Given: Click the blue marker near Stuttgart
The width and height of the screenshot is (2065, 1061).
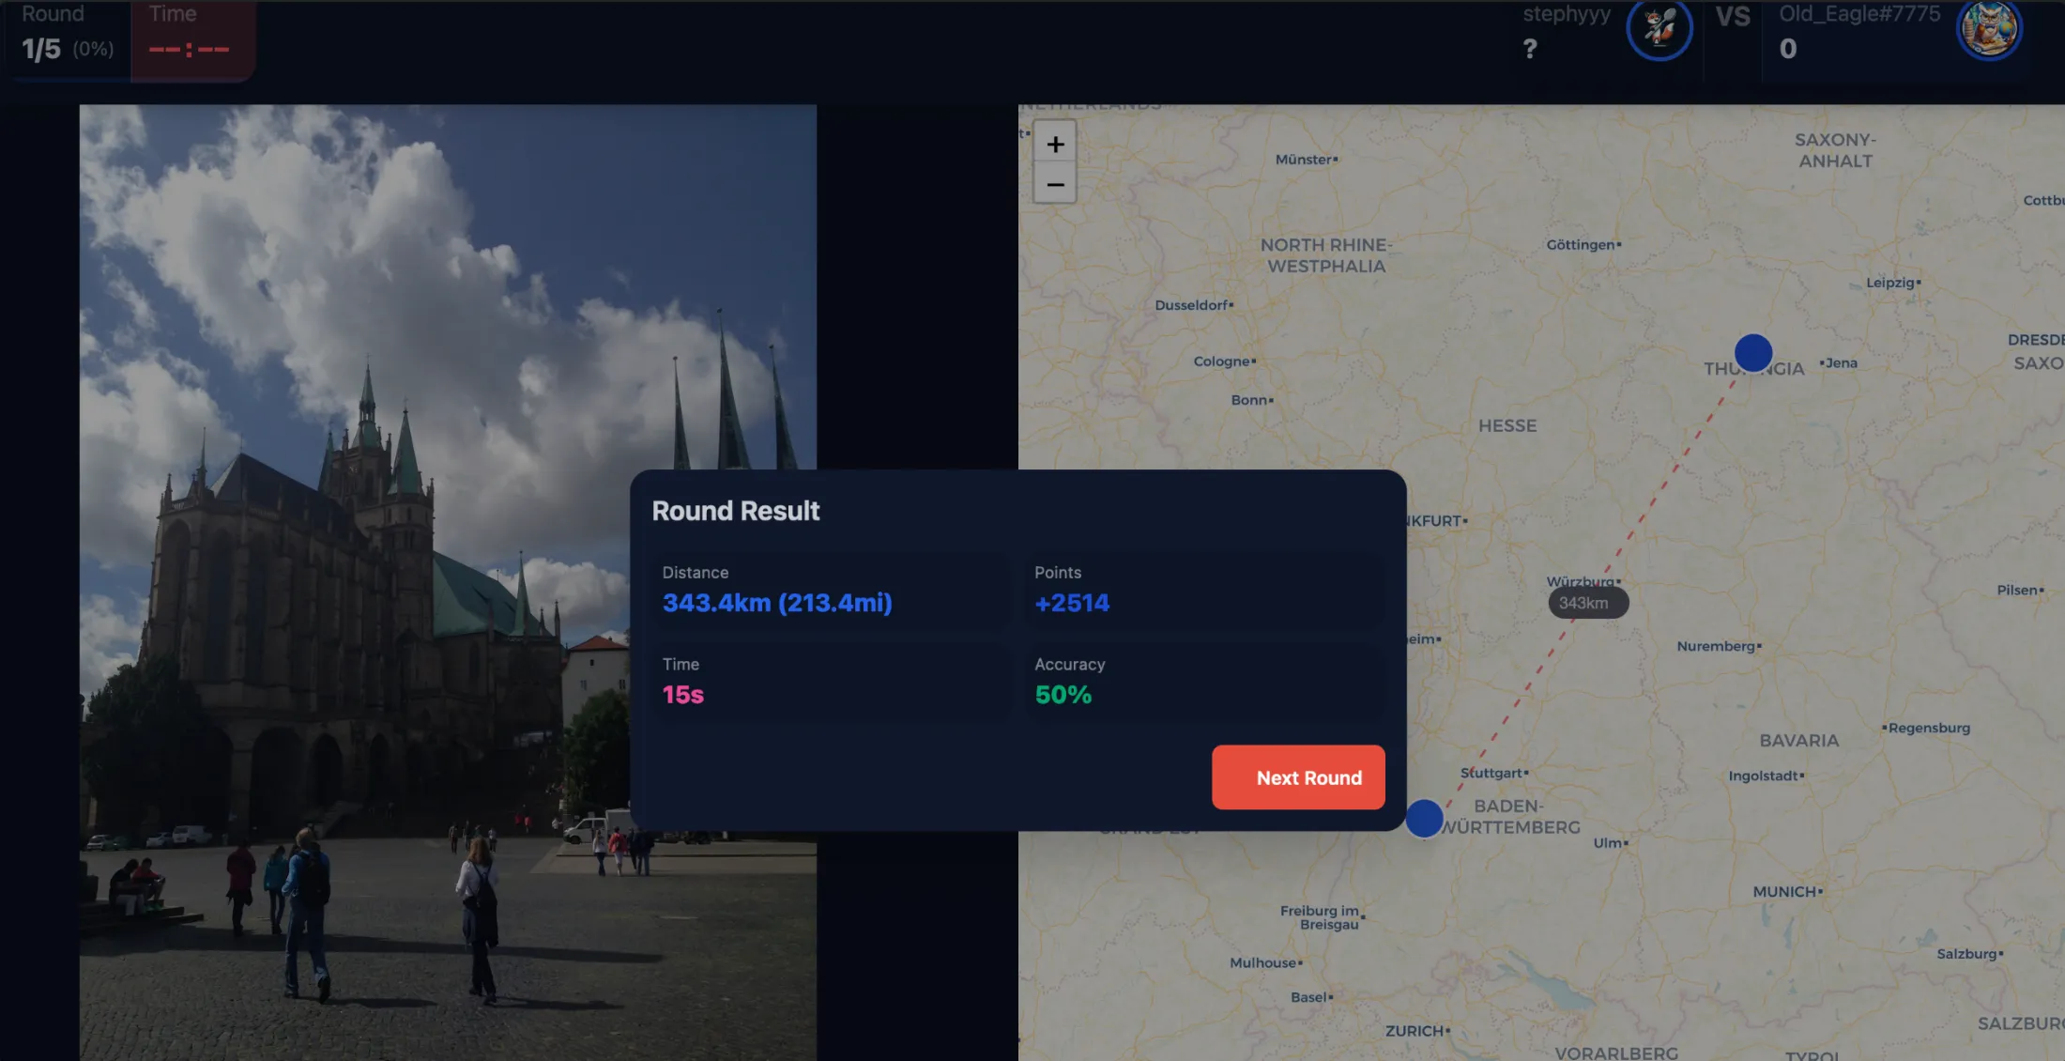Looking at the screenshot, I should (x=1424, y=818).
